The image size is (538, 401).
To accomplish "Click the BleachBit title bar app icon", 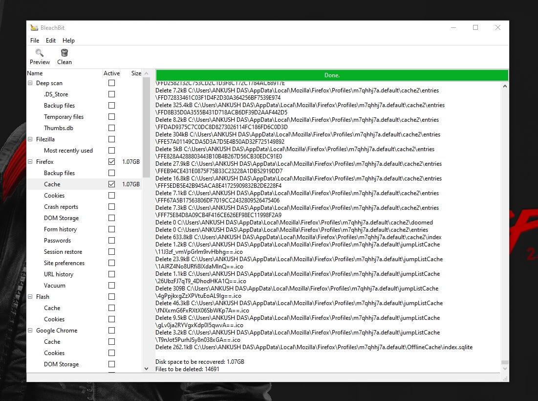I will [x=34, y=28].
